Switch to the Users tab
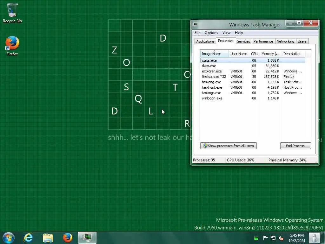The image size is (325, 244). 302,41
